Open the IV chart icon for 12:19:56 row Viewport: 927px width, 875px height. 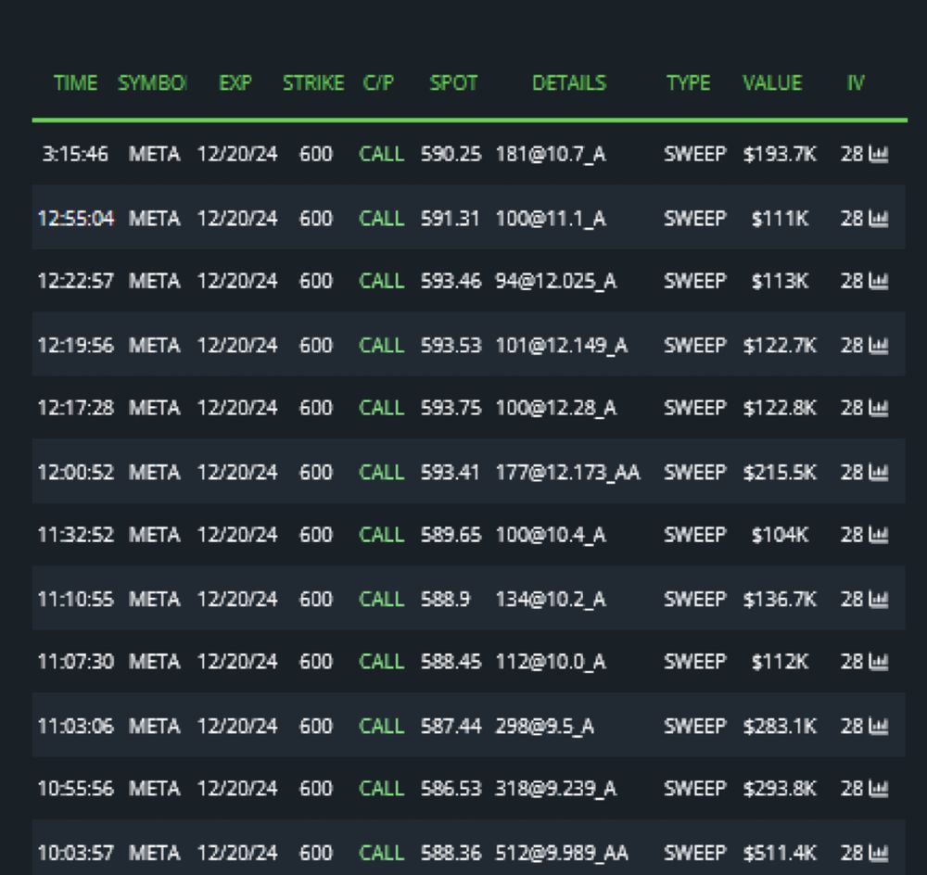coord(879,345)
